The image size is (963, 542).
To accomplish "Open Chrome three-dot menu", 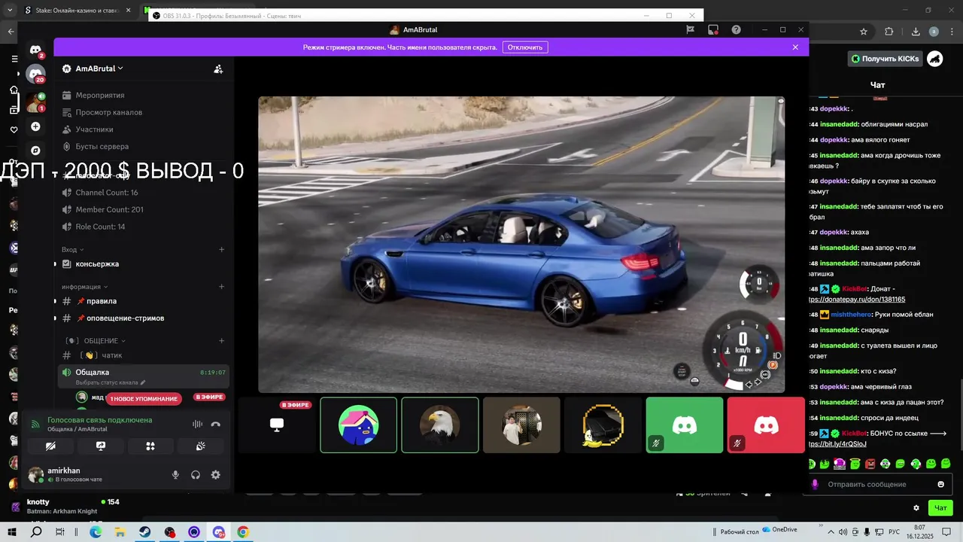I will (952, 32).
